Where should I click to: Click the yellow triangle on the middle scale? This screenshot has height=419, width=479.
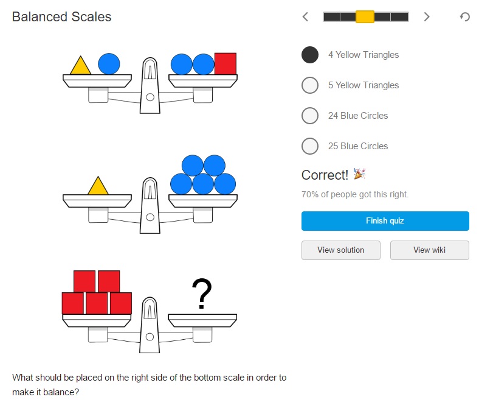(97, 186)
